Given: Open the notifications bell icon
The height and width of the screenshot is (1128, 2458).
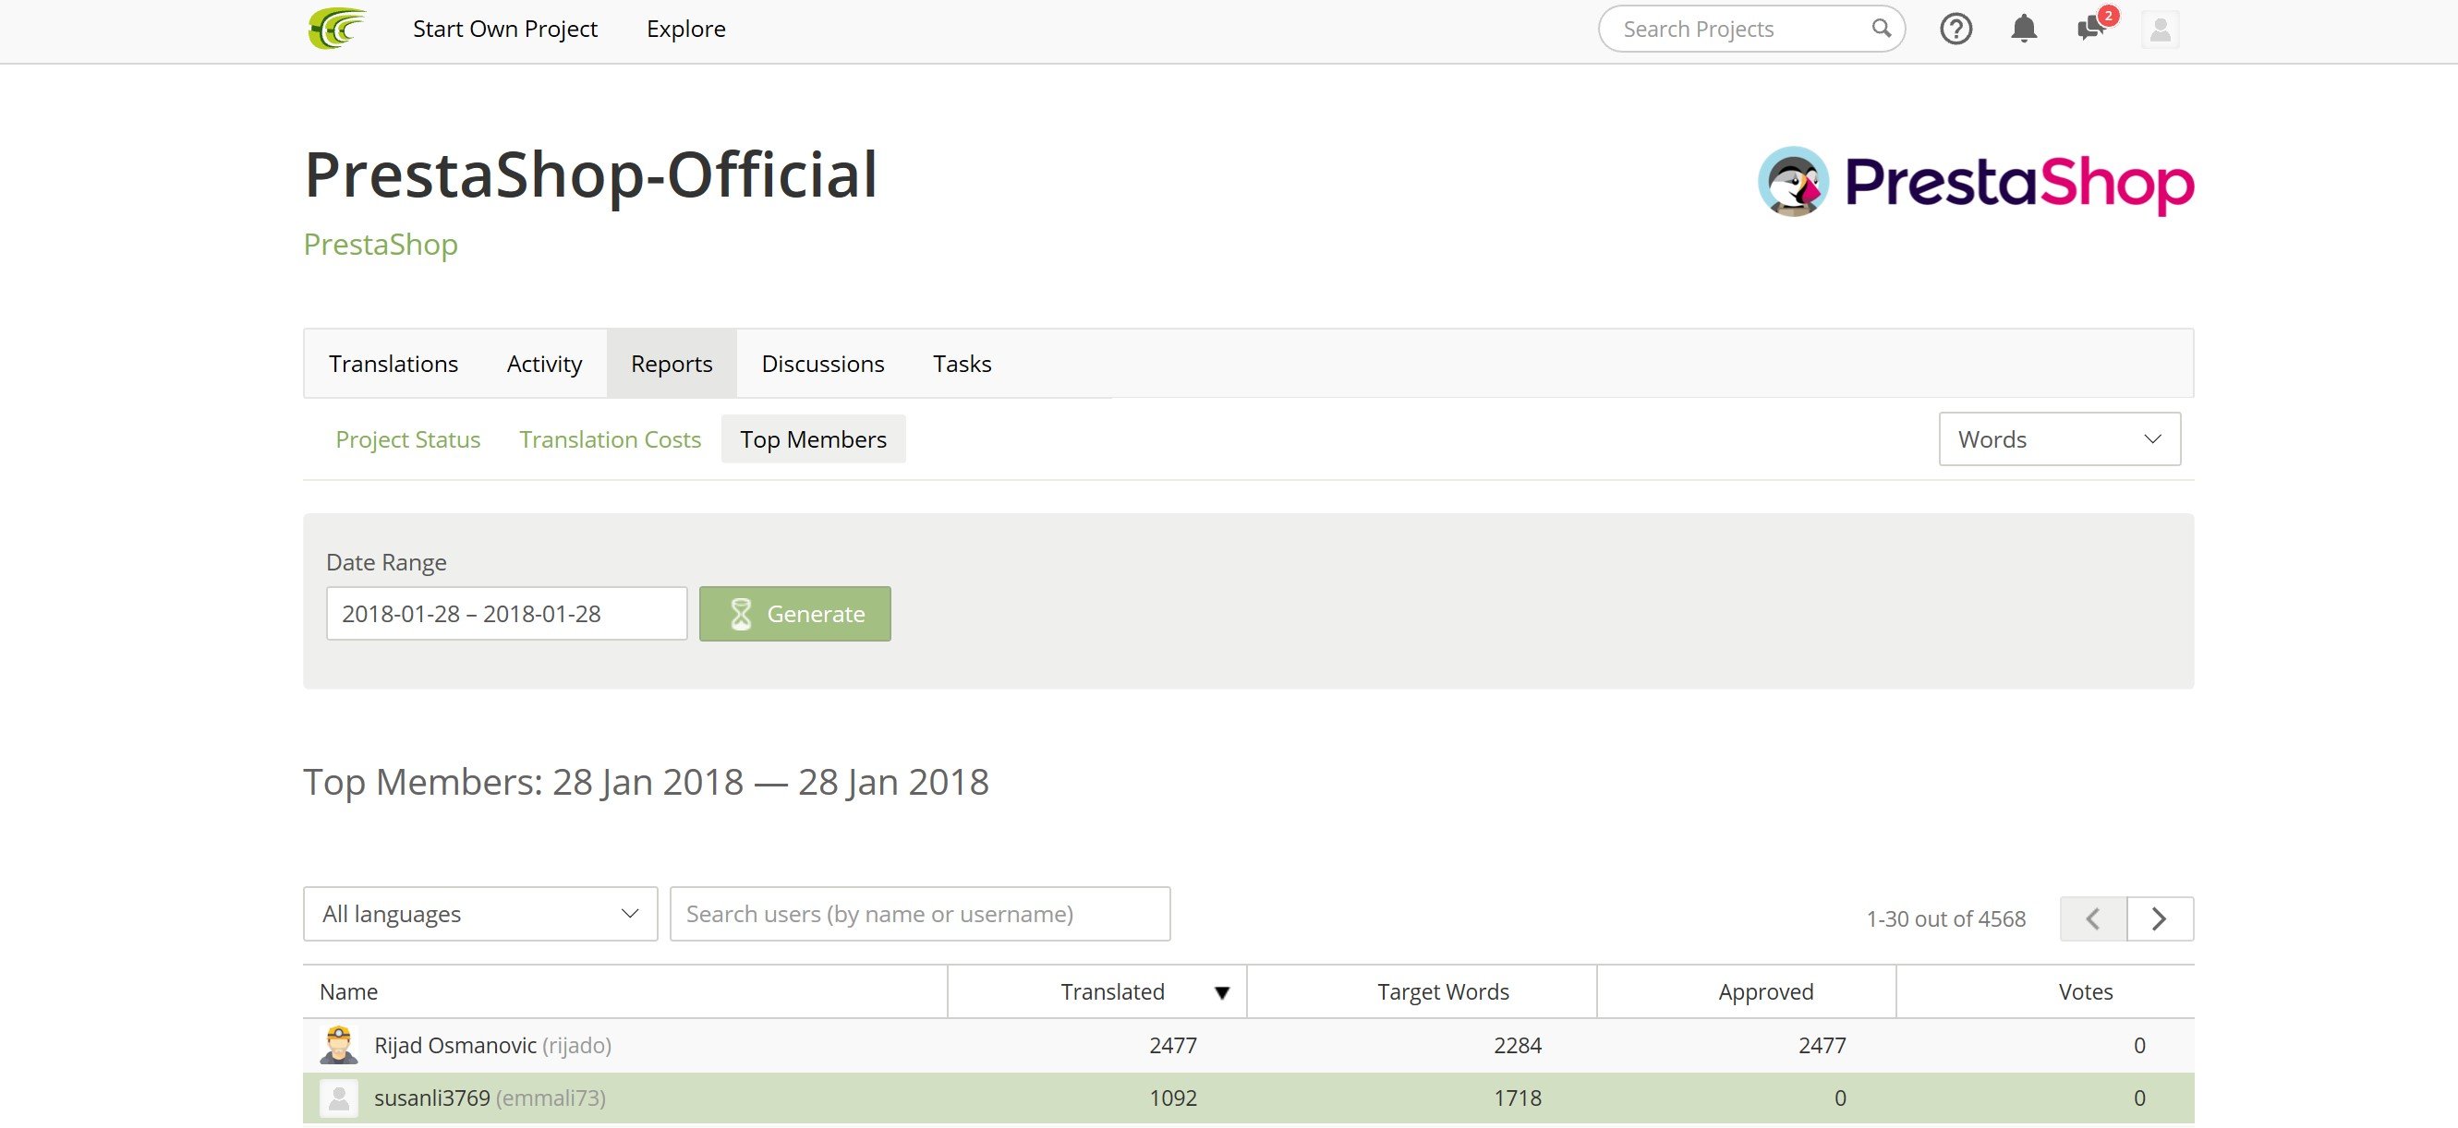Looking at the screenshot, I should click(x=2023, y=29).
